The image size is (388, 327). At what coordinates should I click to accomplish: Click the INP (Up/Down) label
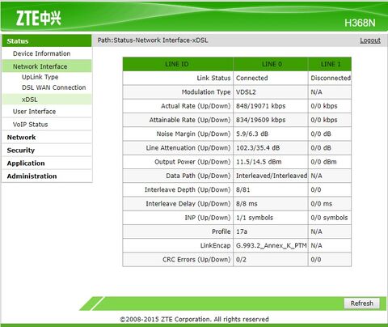[x=208, y=218]
